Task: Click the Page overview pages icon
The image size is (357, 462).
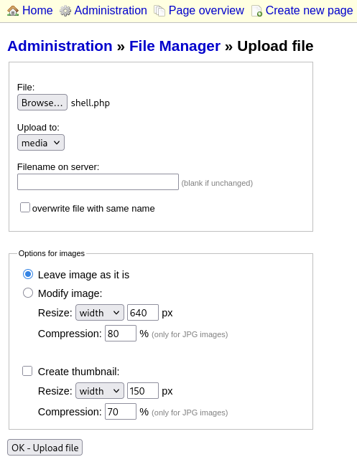Action: (159, 11)
